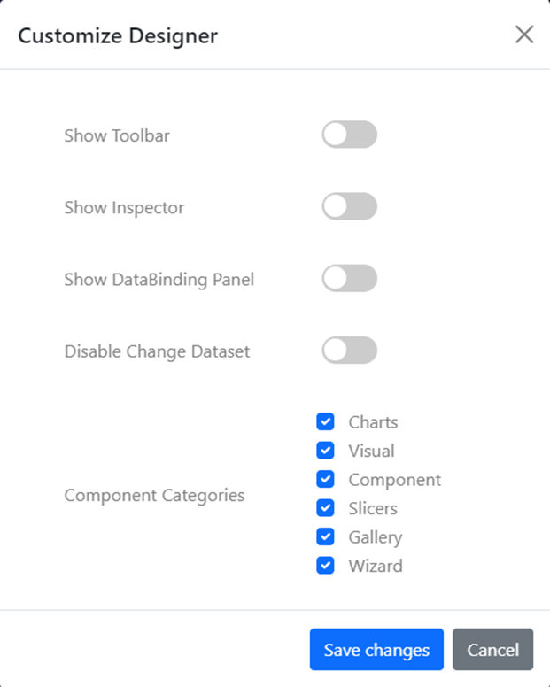This screenshot has width=550, height=687.
Task: Click the Show DataBinding Panel label
Action: (x=159, y=280)
